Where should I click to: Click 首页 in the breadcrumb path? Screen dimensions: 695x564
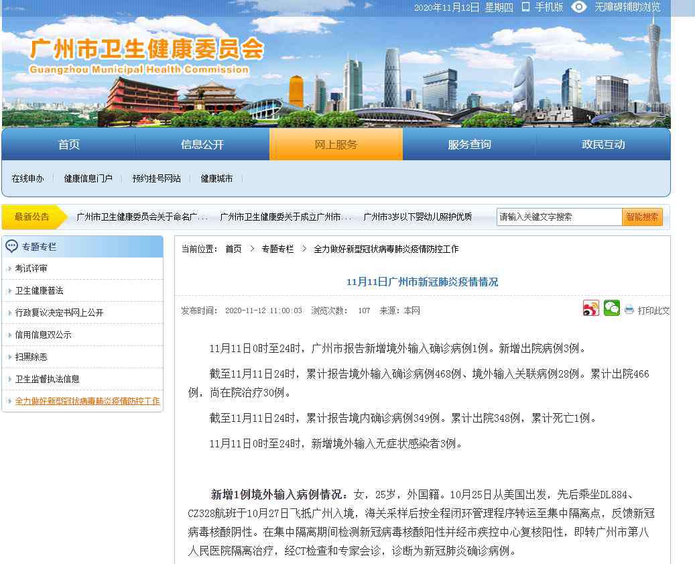click(x=233, y=249)
